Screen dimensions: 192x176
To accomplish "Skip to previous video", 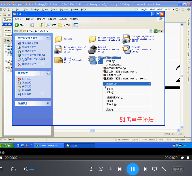I will click(x=120, y=169).
